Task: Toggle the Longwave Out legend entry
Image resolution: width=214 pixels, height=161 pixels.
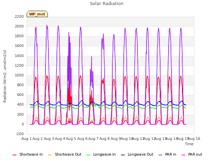Action: tap(137, 154)
